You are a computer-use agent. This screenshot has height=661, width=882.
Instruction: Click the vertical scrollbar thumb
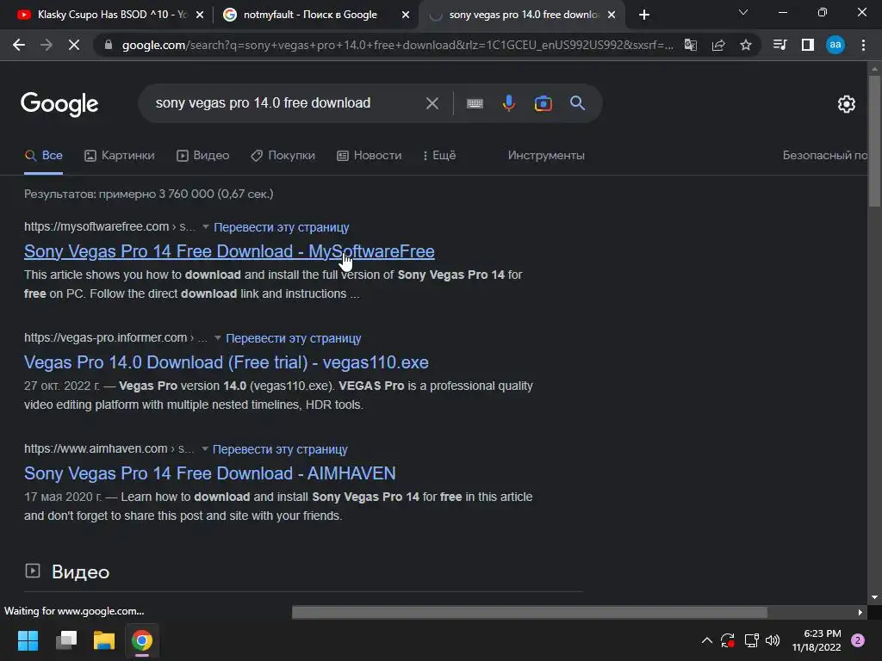pos(874,140)
